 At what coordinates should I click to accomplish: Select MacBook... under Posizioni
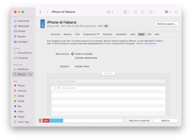(22, 69)
